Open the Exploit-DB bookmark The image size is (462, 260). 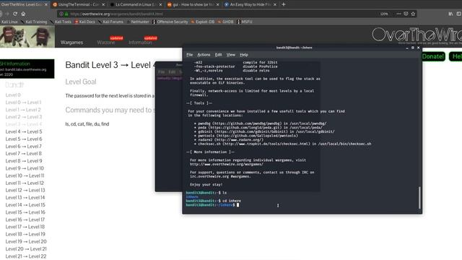[203, 22]
